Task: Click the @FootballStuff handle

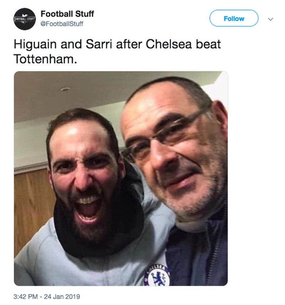Action: tap(62, 24)
